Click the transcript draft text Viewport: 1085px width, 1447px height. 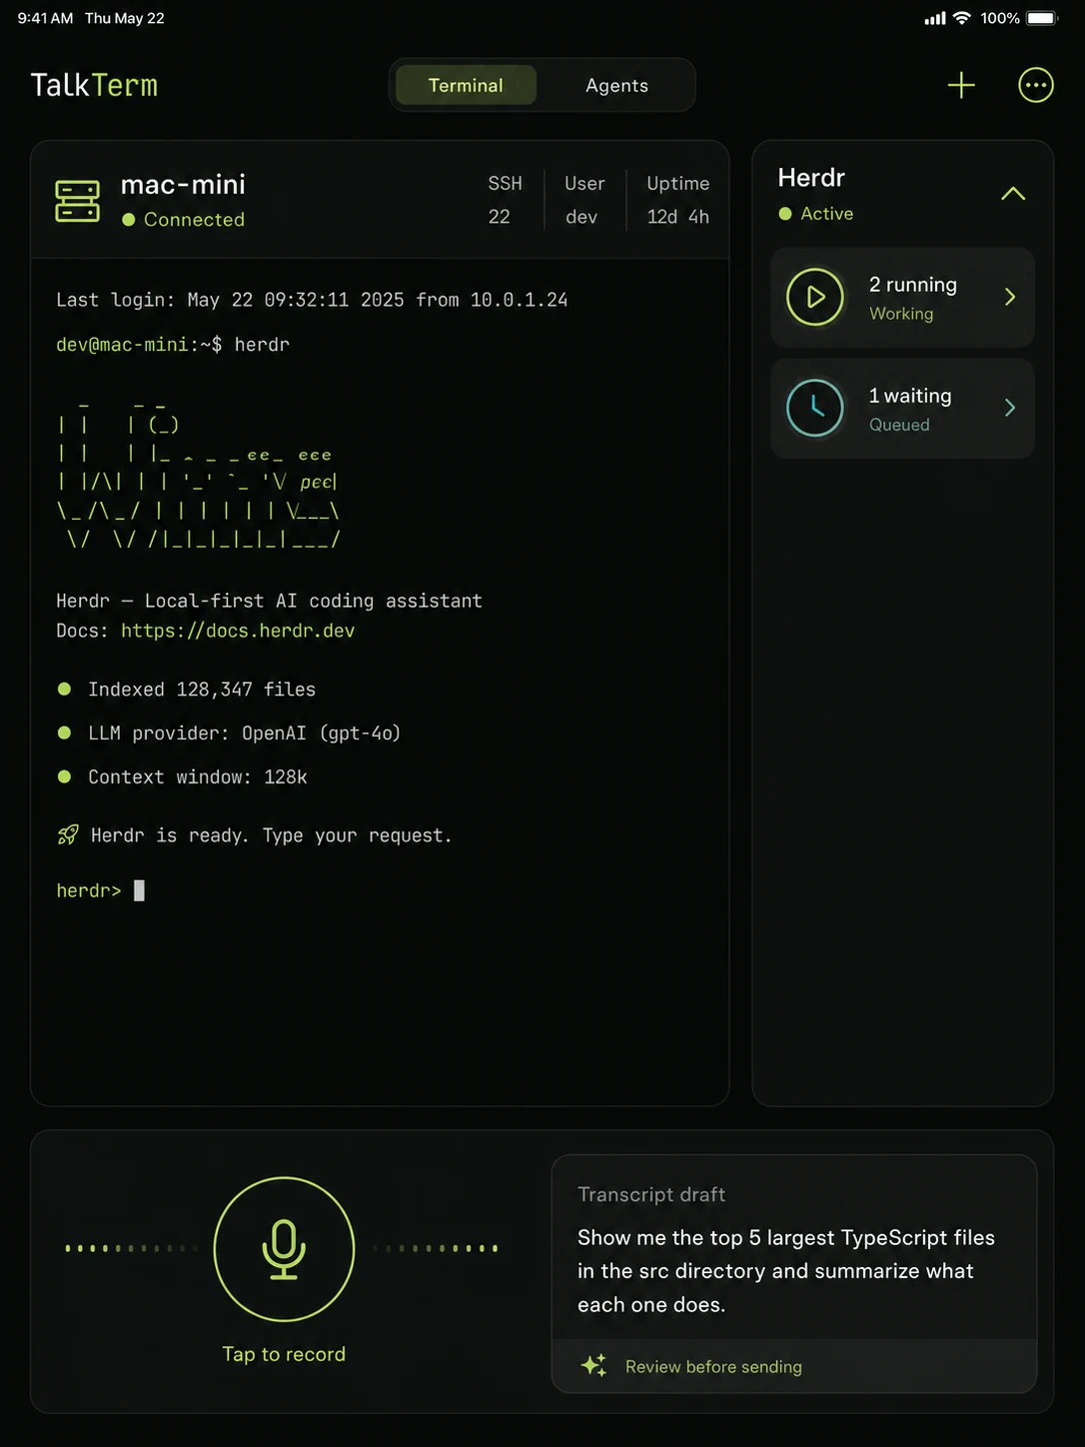click(786, 1271)
